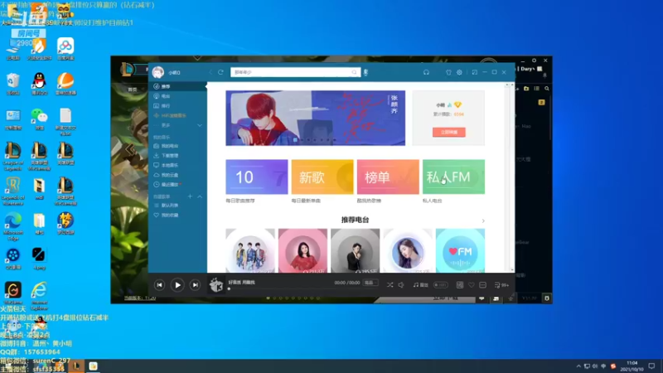Open the 电台 sidebar item
The width and height of the screenshot is (663, 373).
pyautogui.click(x=177, y=96)
